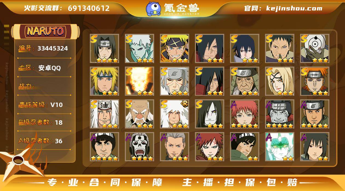Choose the glowing Nine-Tails chakra Naruto portrait
The width and height of the screenshot is (345, 191).
(139, 81)
